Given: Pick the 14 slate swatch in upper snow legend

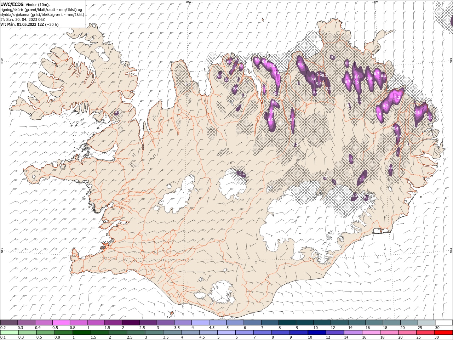Looking at the screenshot, I should 356,322.
